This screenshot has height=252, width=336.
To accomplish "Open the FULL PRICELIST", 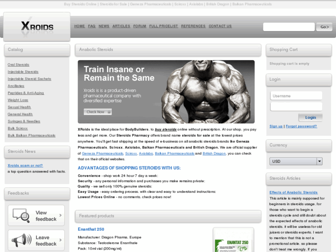I will tap(164, 26).
